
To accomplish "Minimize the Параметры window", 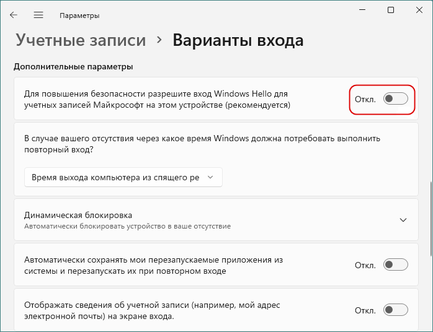I will pyautogui.click(x=362, y=10).
